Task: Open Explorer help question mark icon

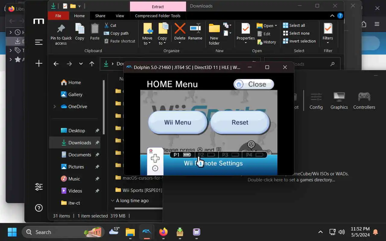Action: pos(340,16)
